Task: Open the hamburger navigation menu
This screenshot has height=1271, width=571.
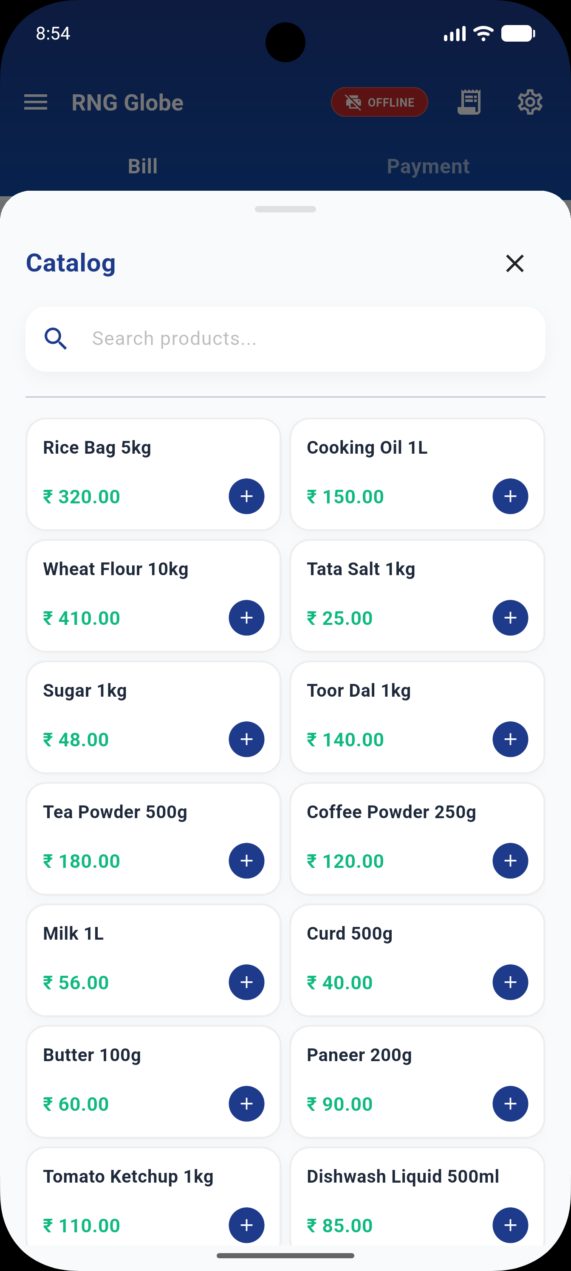Action: (x=36, y=103)
